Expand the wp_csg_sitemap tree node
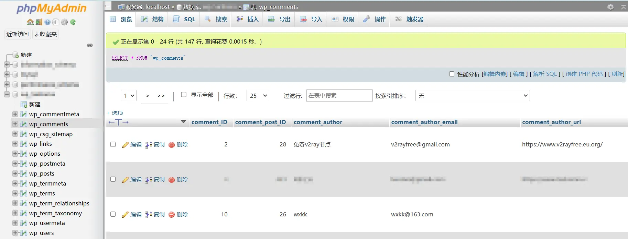Screen dimensions: 628x239 tap(15, 134)
